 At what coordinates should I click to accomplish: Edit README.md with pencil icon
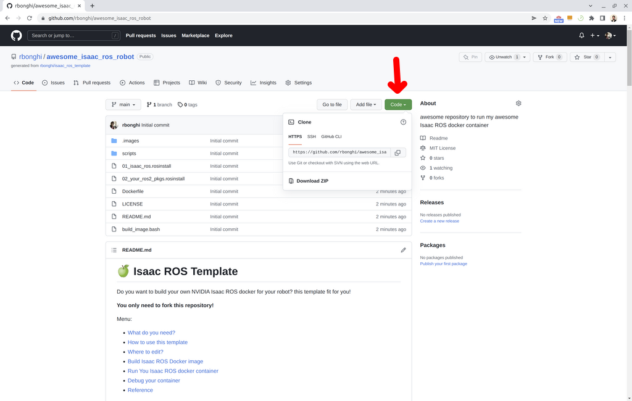[x=403, y=250]
